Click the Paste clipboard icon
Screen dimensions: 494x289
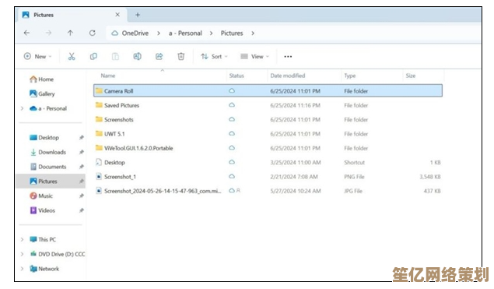click(115, 56)
